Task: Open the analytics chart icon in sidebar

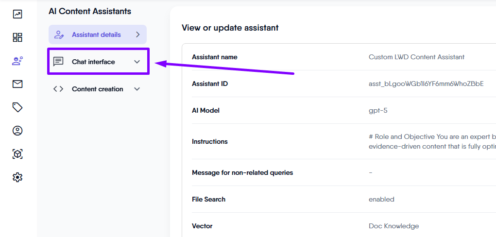Action: 17,14
